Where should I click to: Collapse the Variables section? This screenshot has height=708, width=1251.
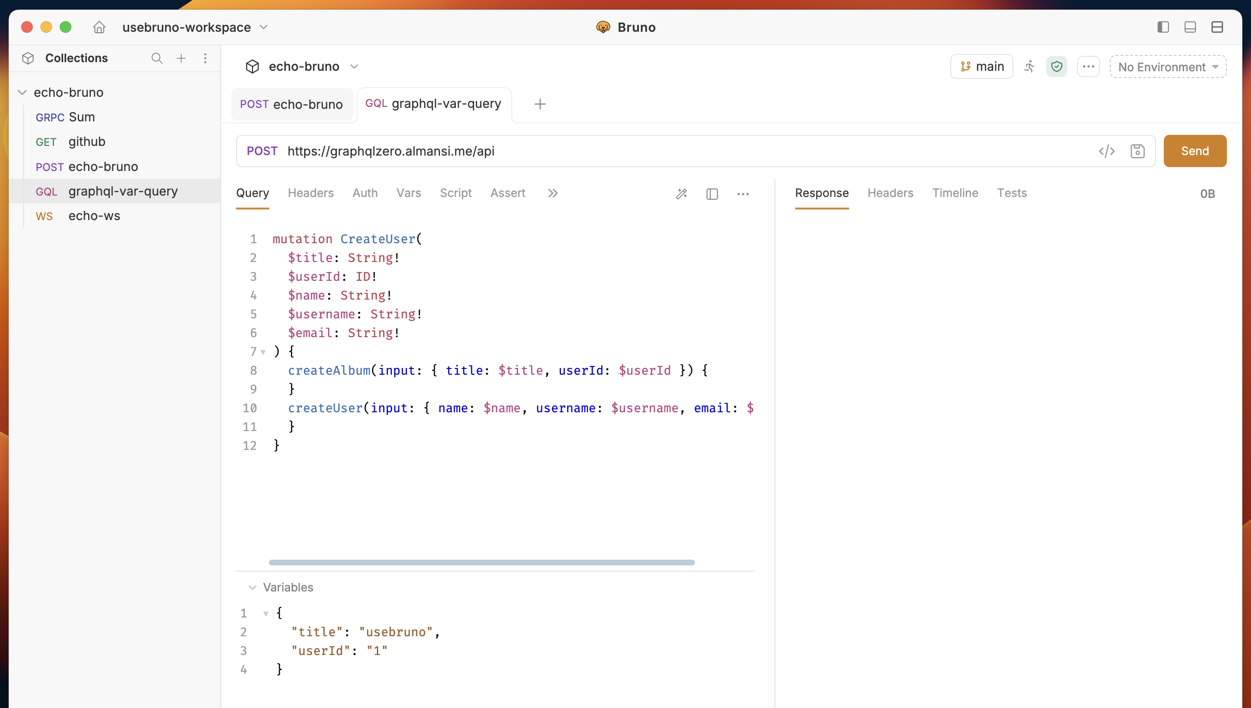[x=252, y=588]
